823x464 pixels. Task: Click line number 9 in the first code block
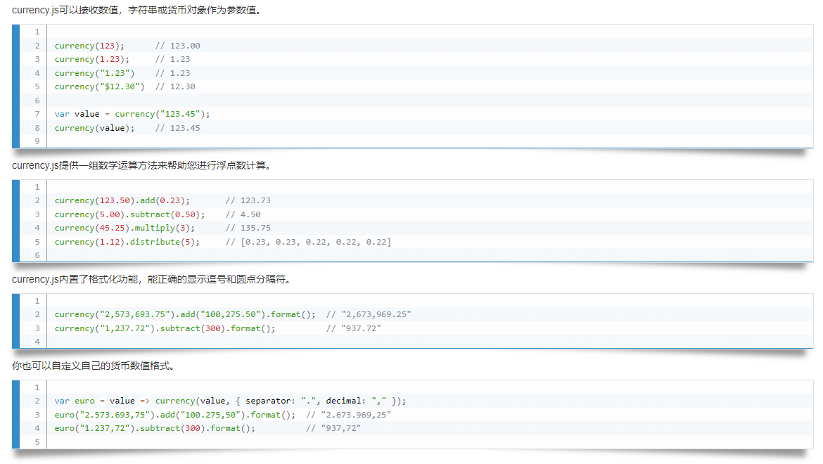(x=37, y=141)
